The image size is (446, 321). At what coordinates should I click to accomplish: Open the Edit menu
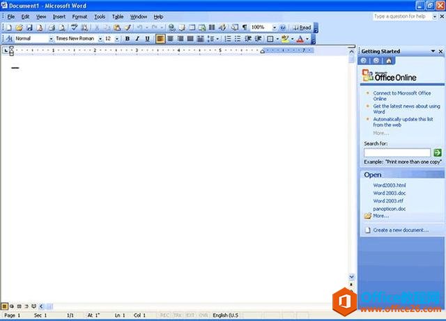tap(25, 17)
